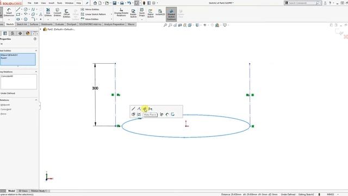The height and width of the screenshot is (196, 348).
Task: Toggle Shaded Sketch Contours
Action: (x=171, y=15)
